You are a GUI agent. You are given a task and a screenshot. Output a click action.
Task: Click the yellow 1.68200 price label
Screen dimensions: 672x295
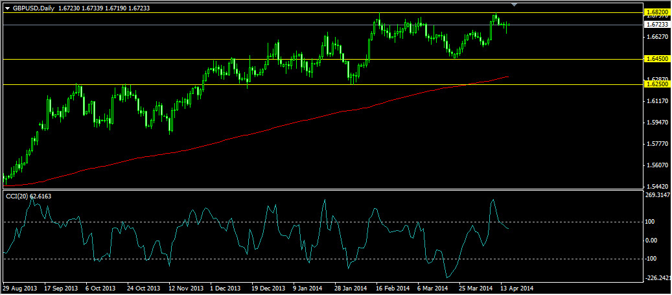(656, 14)
